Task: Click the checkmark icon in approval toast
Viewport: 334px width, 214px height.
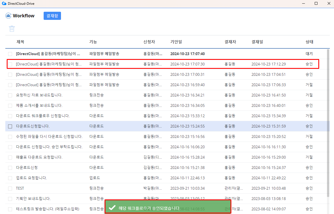Action: click(112, 208)
